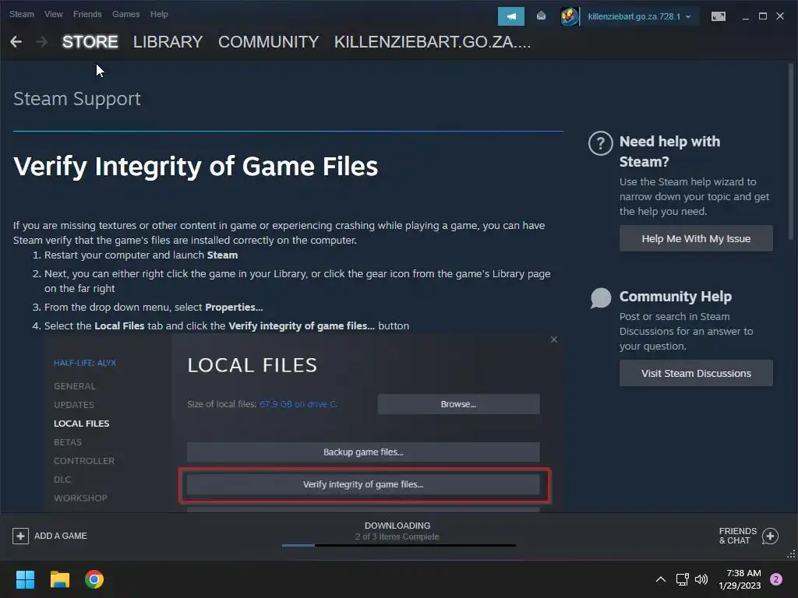Click ADD A GAME label
The width and height of the screenshot is (798, 598).
click(61, 536)
